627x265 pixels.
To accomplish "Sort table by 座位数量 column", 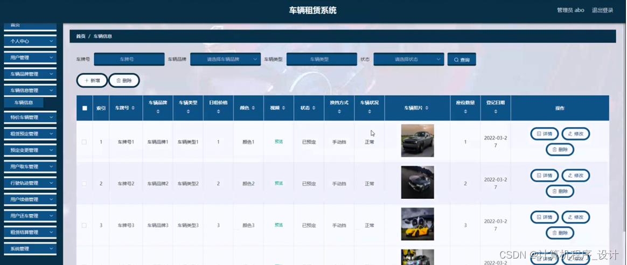I will pos(465,112).
